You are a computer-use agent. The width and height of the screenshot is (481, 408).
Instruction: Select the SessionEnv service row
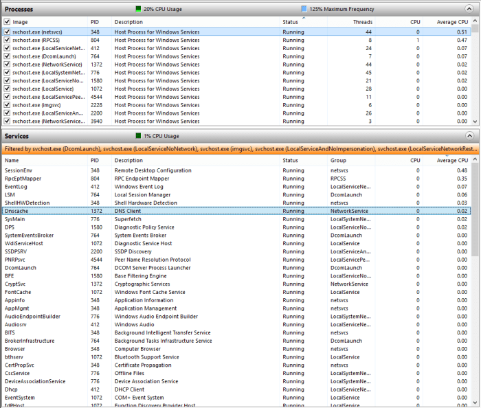point(236,170)
